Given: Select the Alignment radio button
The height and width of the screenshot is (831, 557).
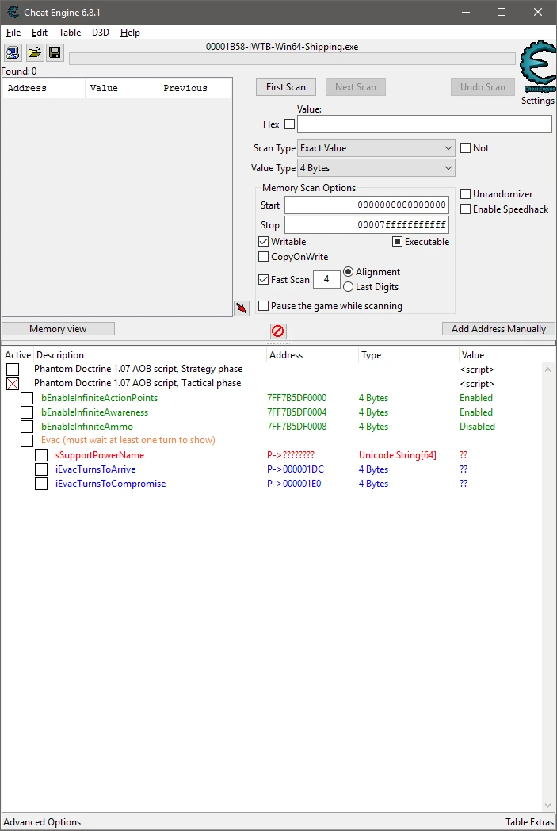Looking at the screenshot, I should pyautogui.click(x=348, y=272).
